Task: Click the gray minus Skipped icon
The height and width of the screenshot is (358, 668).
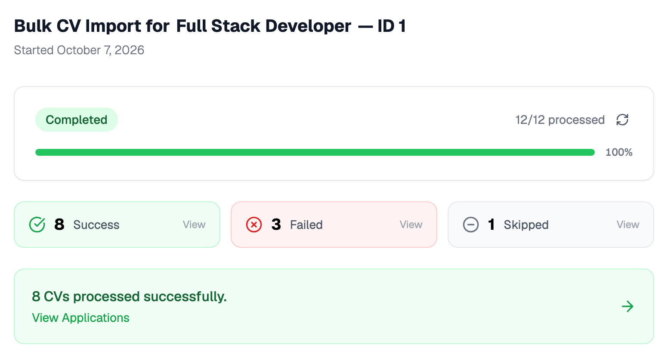Action: point(471,225)
